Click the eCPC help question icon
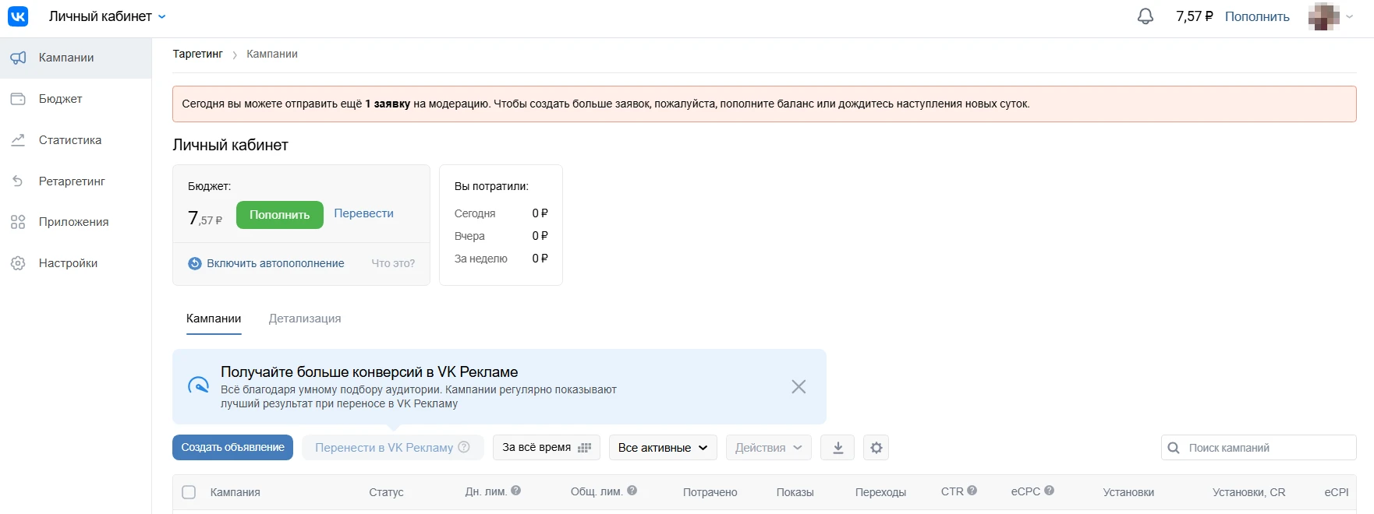The image size is (1374, 514). 1050,491
